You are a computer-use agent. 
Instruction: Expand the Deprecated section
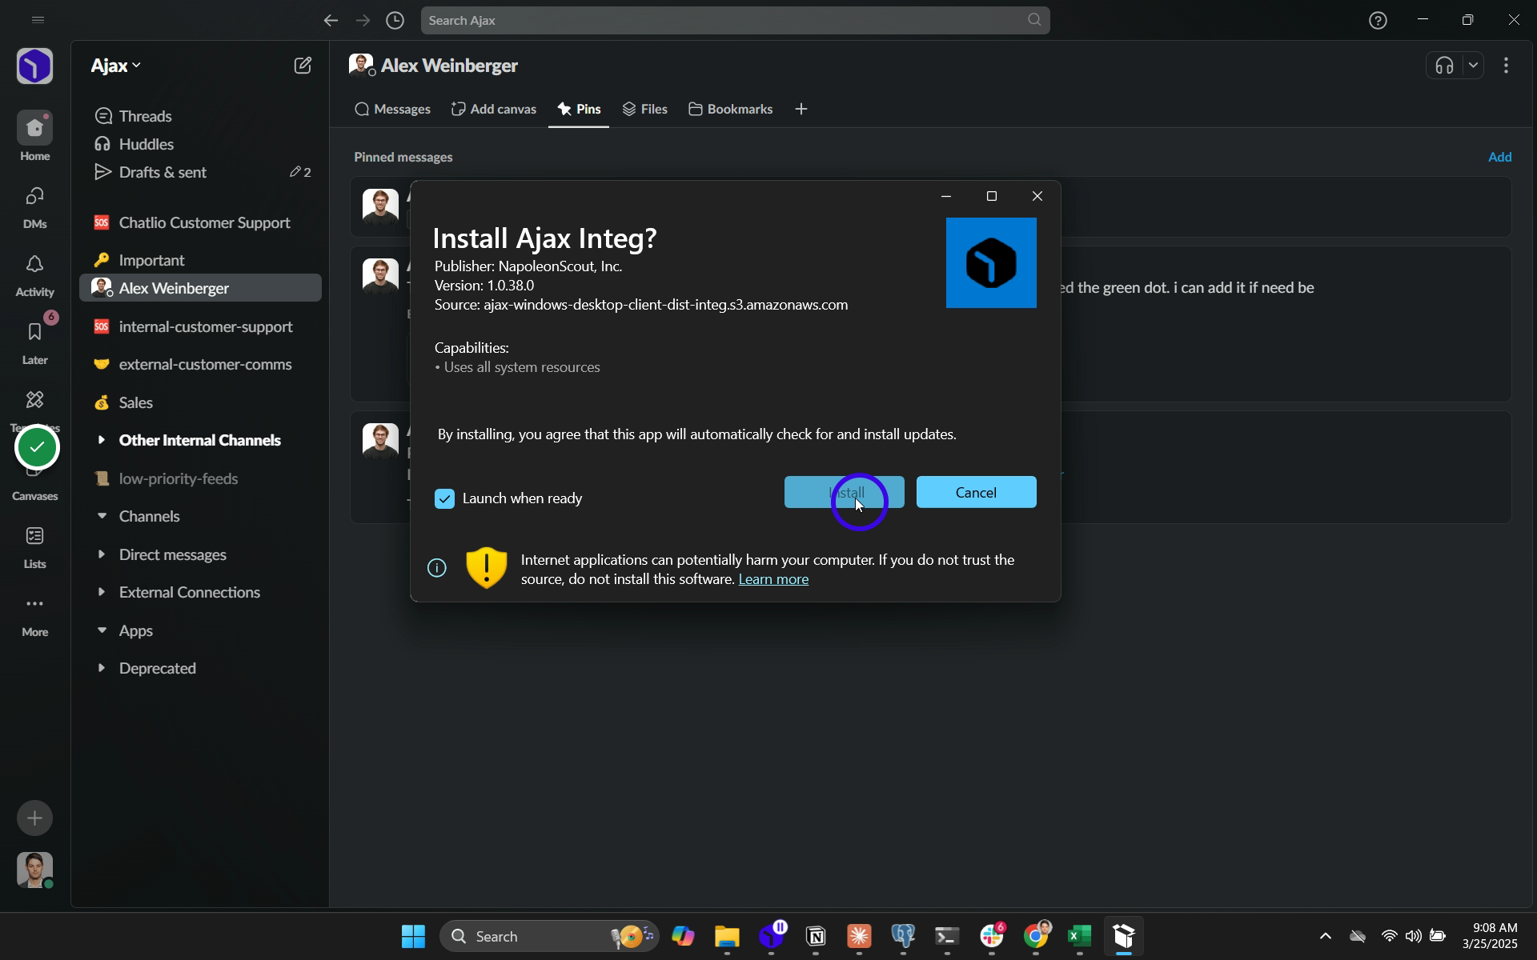click(x=102, y=668)
